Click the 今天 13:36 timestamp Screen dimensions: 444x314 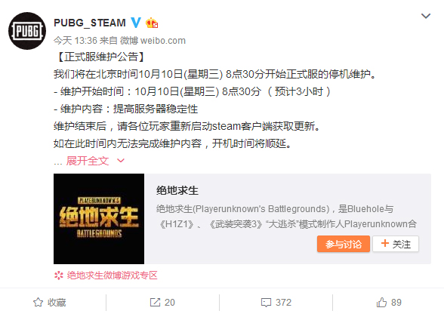pyautogui.click(x=76, y=41)
